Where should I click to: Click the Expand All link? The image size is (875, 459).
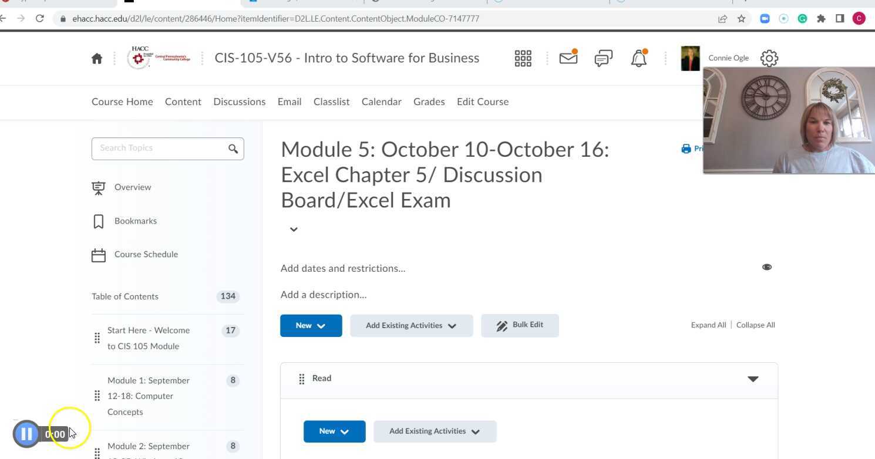pyautogui.click(x=708, y=325)
